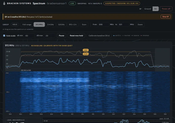Screen dimensions: 175x123
Task: Click the max hold legend entry
Action: tap(126, 35)
